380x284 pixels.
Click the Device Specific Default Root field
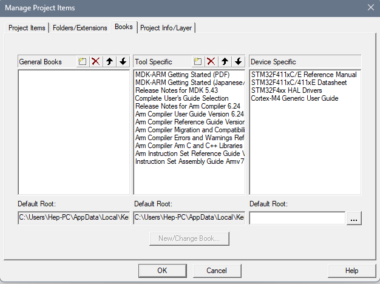click(297, 218)
